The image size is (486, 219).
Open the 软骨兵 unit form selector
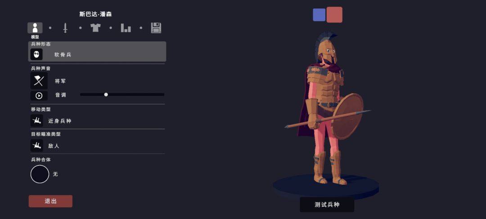[x=97, y=51]
